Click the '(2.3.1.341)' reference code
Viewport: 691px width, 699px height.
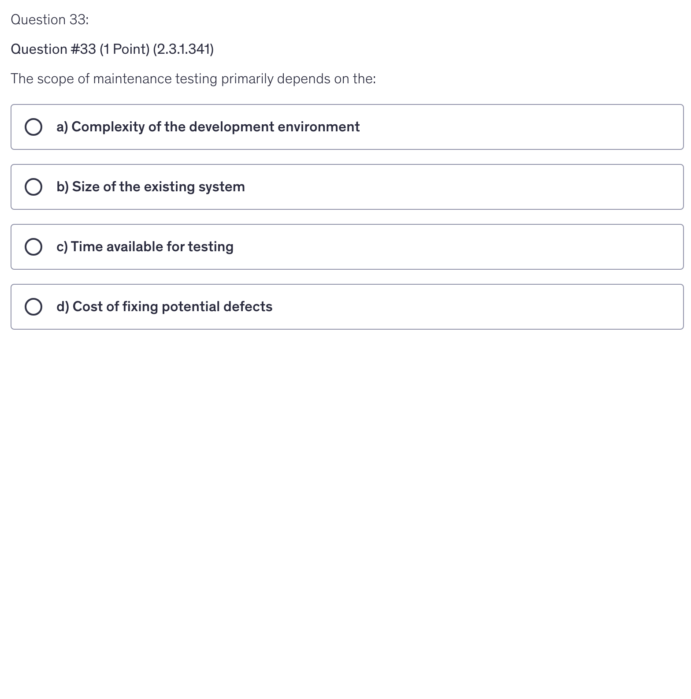pos(183,49)
